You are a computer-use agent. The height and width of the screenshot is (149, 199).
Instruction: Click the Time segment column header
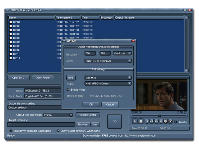[68, 18]
